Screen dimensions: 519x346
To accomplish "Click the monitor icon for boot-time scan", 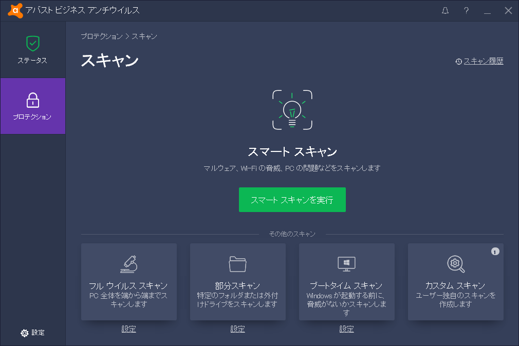I will pyautogui.click(x=346, y=264).
